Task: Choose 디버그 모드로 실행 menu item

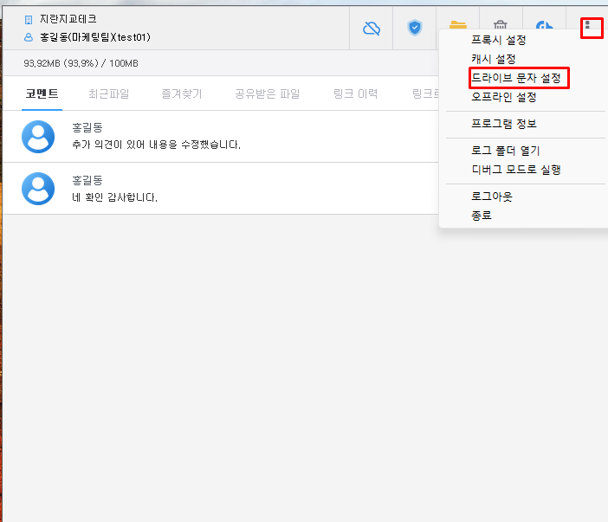Action: 515,170
